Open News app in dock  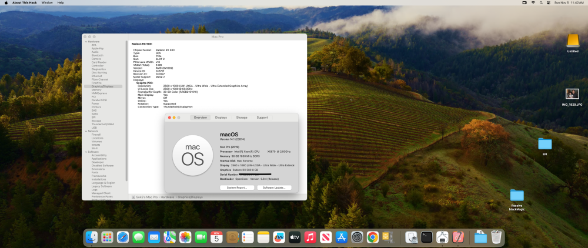point(326,237)
